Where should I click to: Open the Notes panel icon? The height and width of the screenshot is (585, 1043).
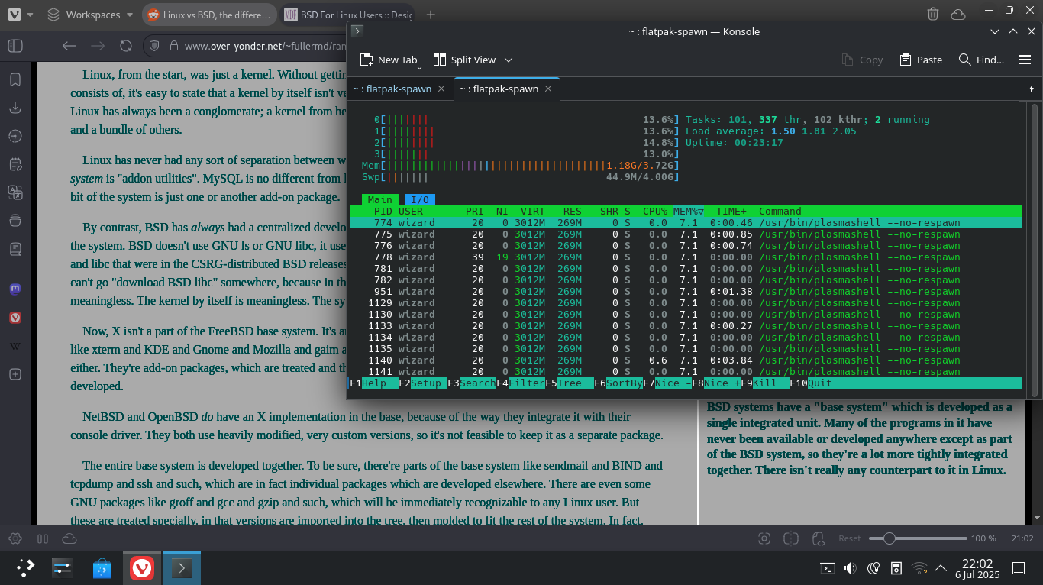(15, 164)
